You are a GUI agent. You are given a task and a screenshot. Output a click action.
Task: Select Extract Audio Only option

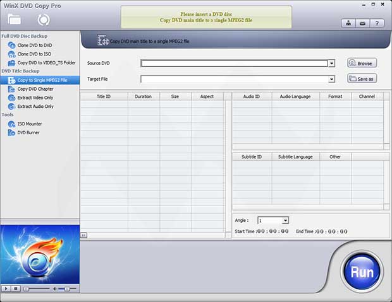35,107
